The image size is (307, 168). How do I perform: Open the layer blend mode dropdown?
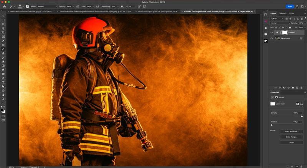279,23
